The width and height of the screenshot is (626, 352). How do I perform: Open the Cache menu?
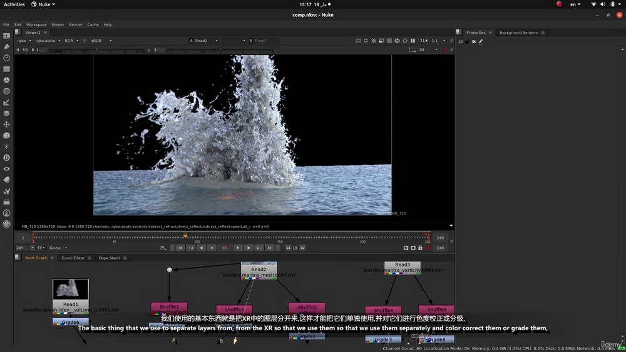[x=93, y=25]
